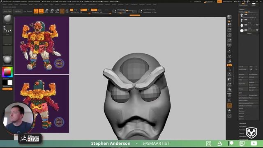Click the Draw mode icon
Screen dimensions: 263x148
pyautogui.click(x=41, y=11)
